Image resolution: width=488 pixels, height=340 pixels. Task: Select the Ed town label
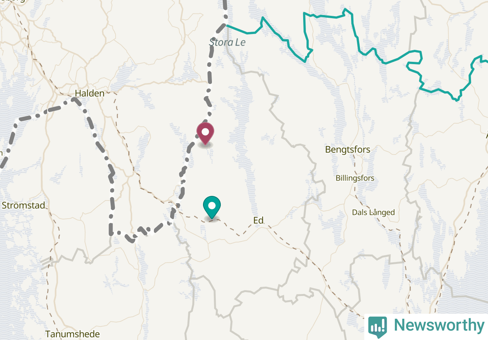click(x=258, y=220)
